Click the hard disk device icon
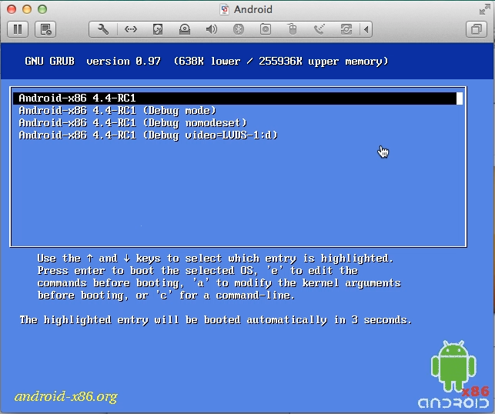 click(x=158, y=29)
